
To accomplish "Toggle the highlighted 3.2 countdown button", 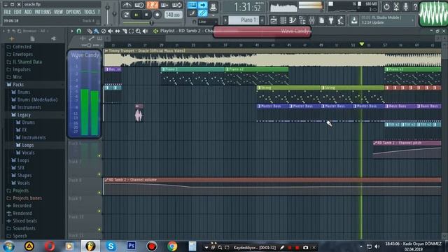I will [152, 5].
